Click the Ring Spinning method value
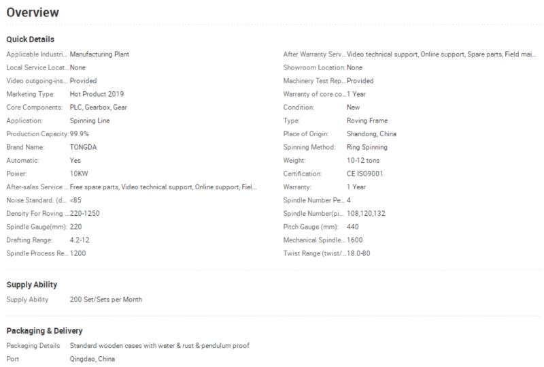Image resolution: width=544 pixels, height=367 pixels. pos(367,147)
